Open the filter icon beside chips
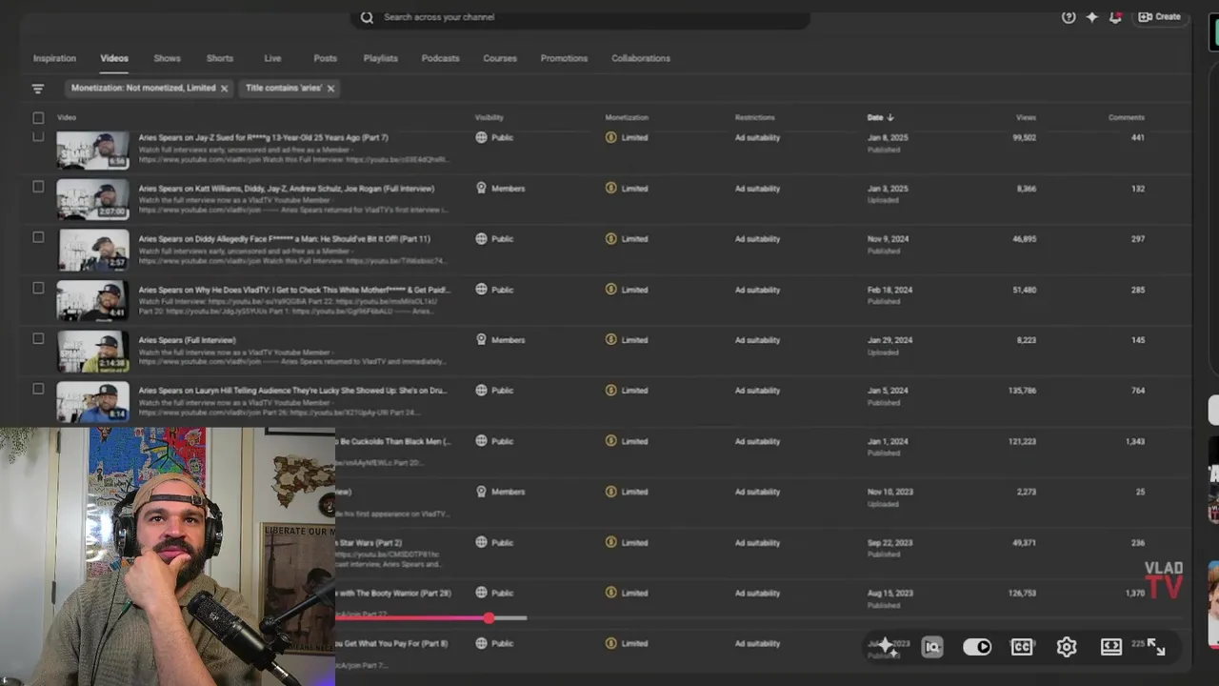 (x=38, y=89)
